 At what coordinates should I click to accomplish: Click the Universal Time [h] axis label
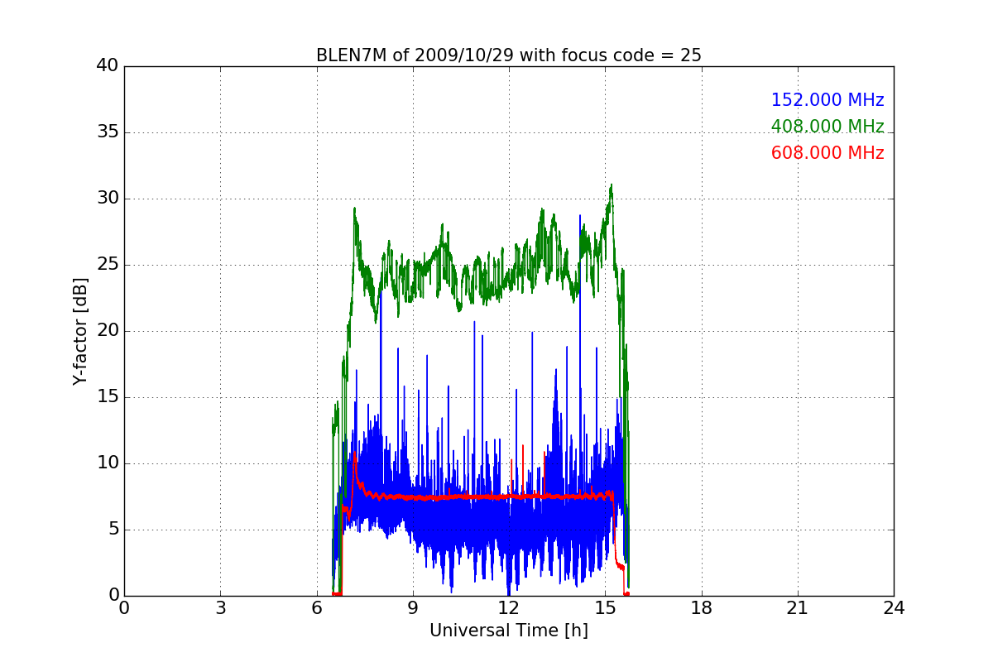click(509, 631)
